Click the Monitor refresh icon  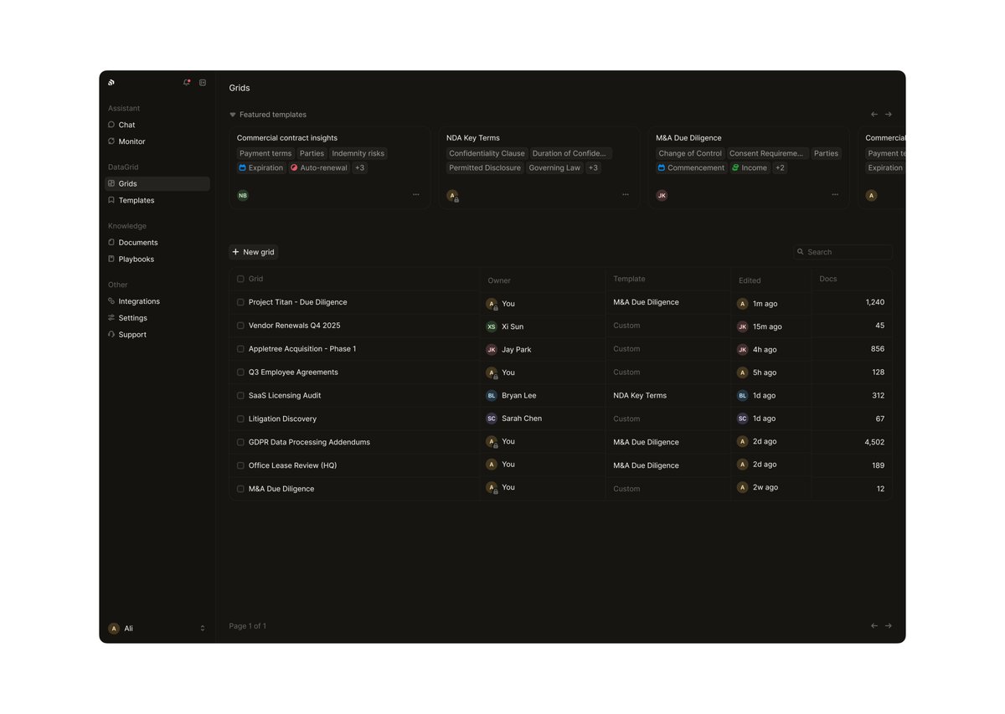(111, 141)
